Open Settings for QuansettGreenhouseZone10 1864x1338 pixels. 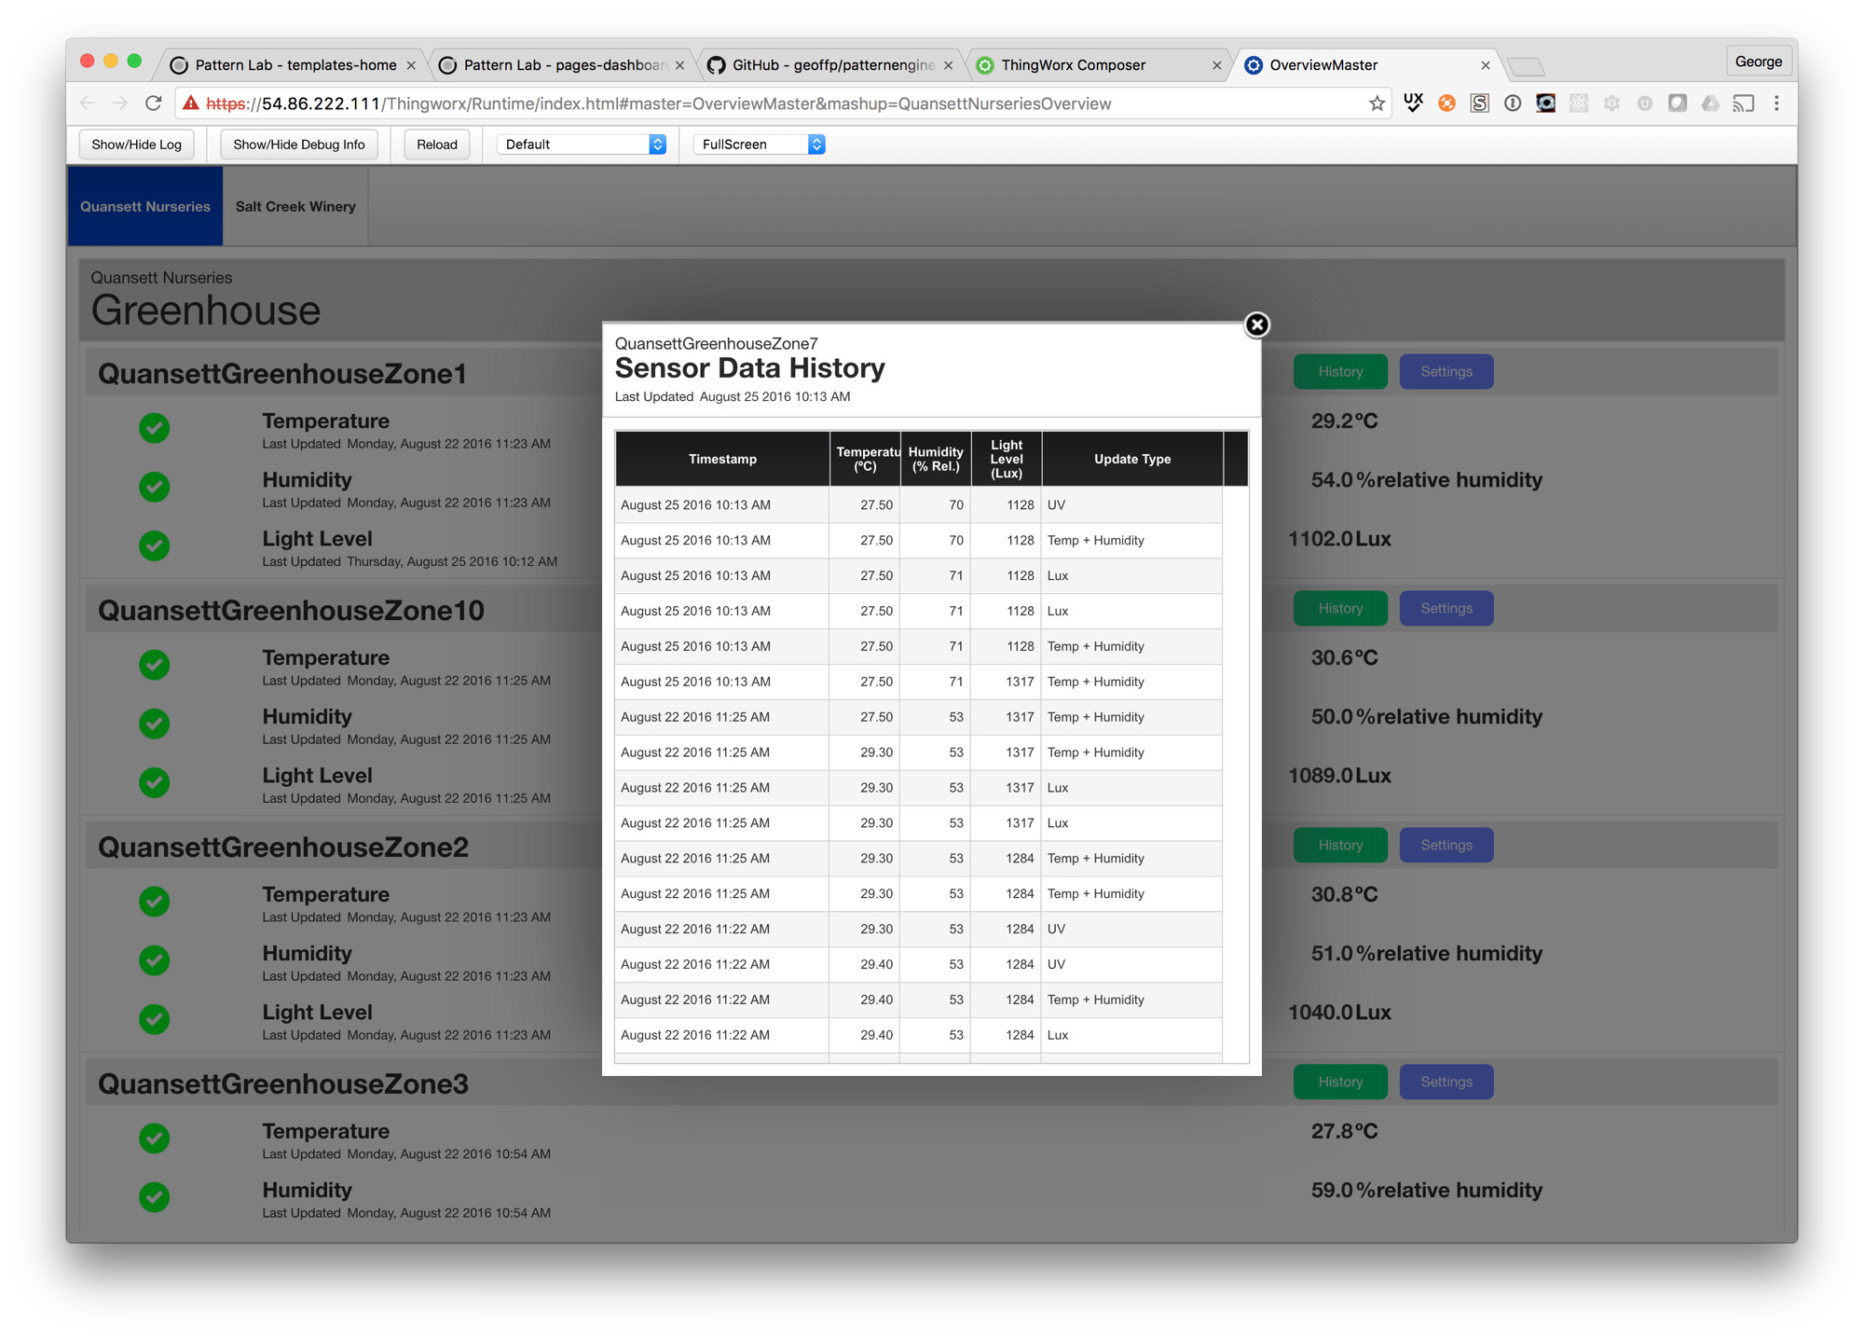click(1446, 608)
